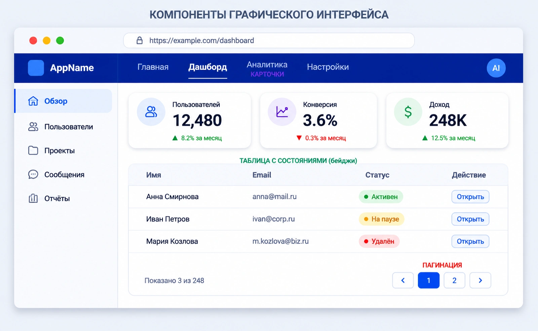Select the Дашборд navigation tab

(207, 67)
